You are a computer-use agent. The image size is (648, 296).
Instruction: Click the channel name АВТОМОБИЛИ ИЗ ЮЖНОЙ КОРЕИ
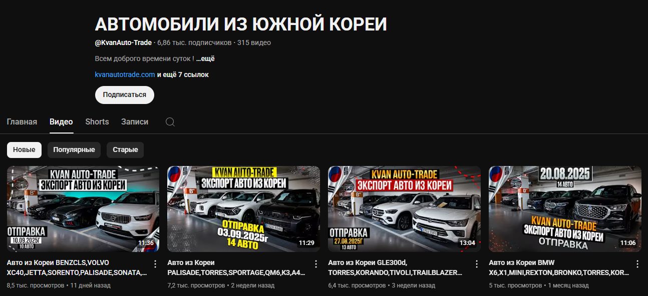(241, 24)
